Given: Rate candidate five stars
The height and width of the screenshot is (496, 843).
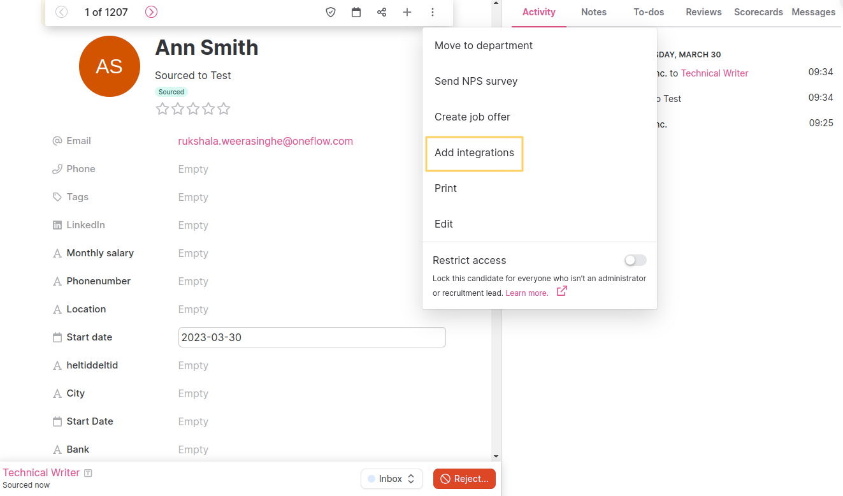Looking at the screenshot, I should (224, 109).
